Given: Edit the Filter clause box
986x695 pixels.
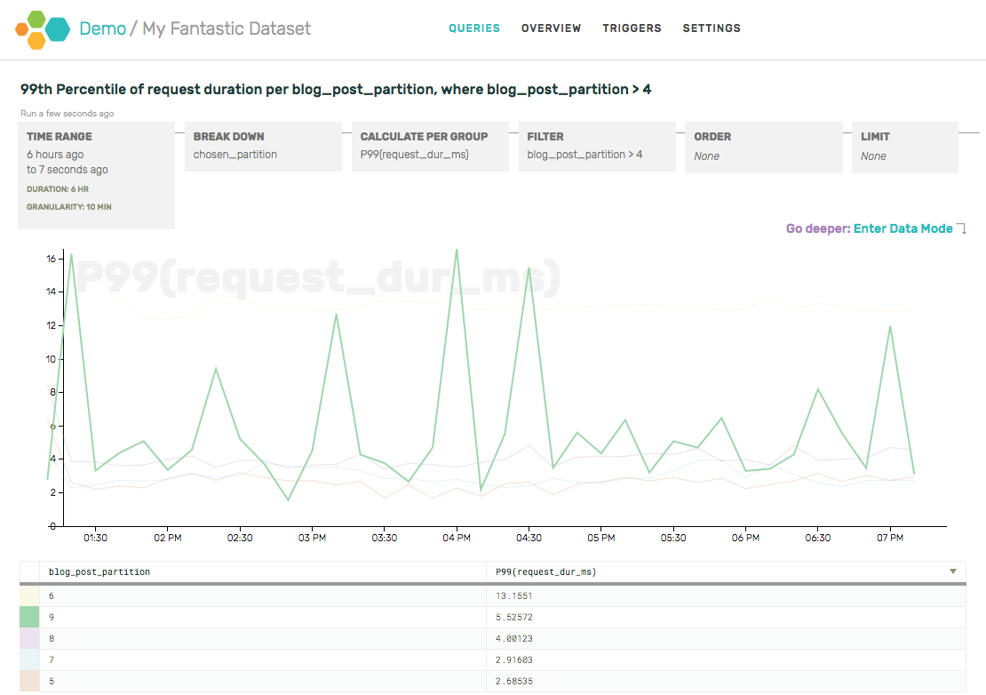Looking at the screenshot, I should [x=596, y=147].
